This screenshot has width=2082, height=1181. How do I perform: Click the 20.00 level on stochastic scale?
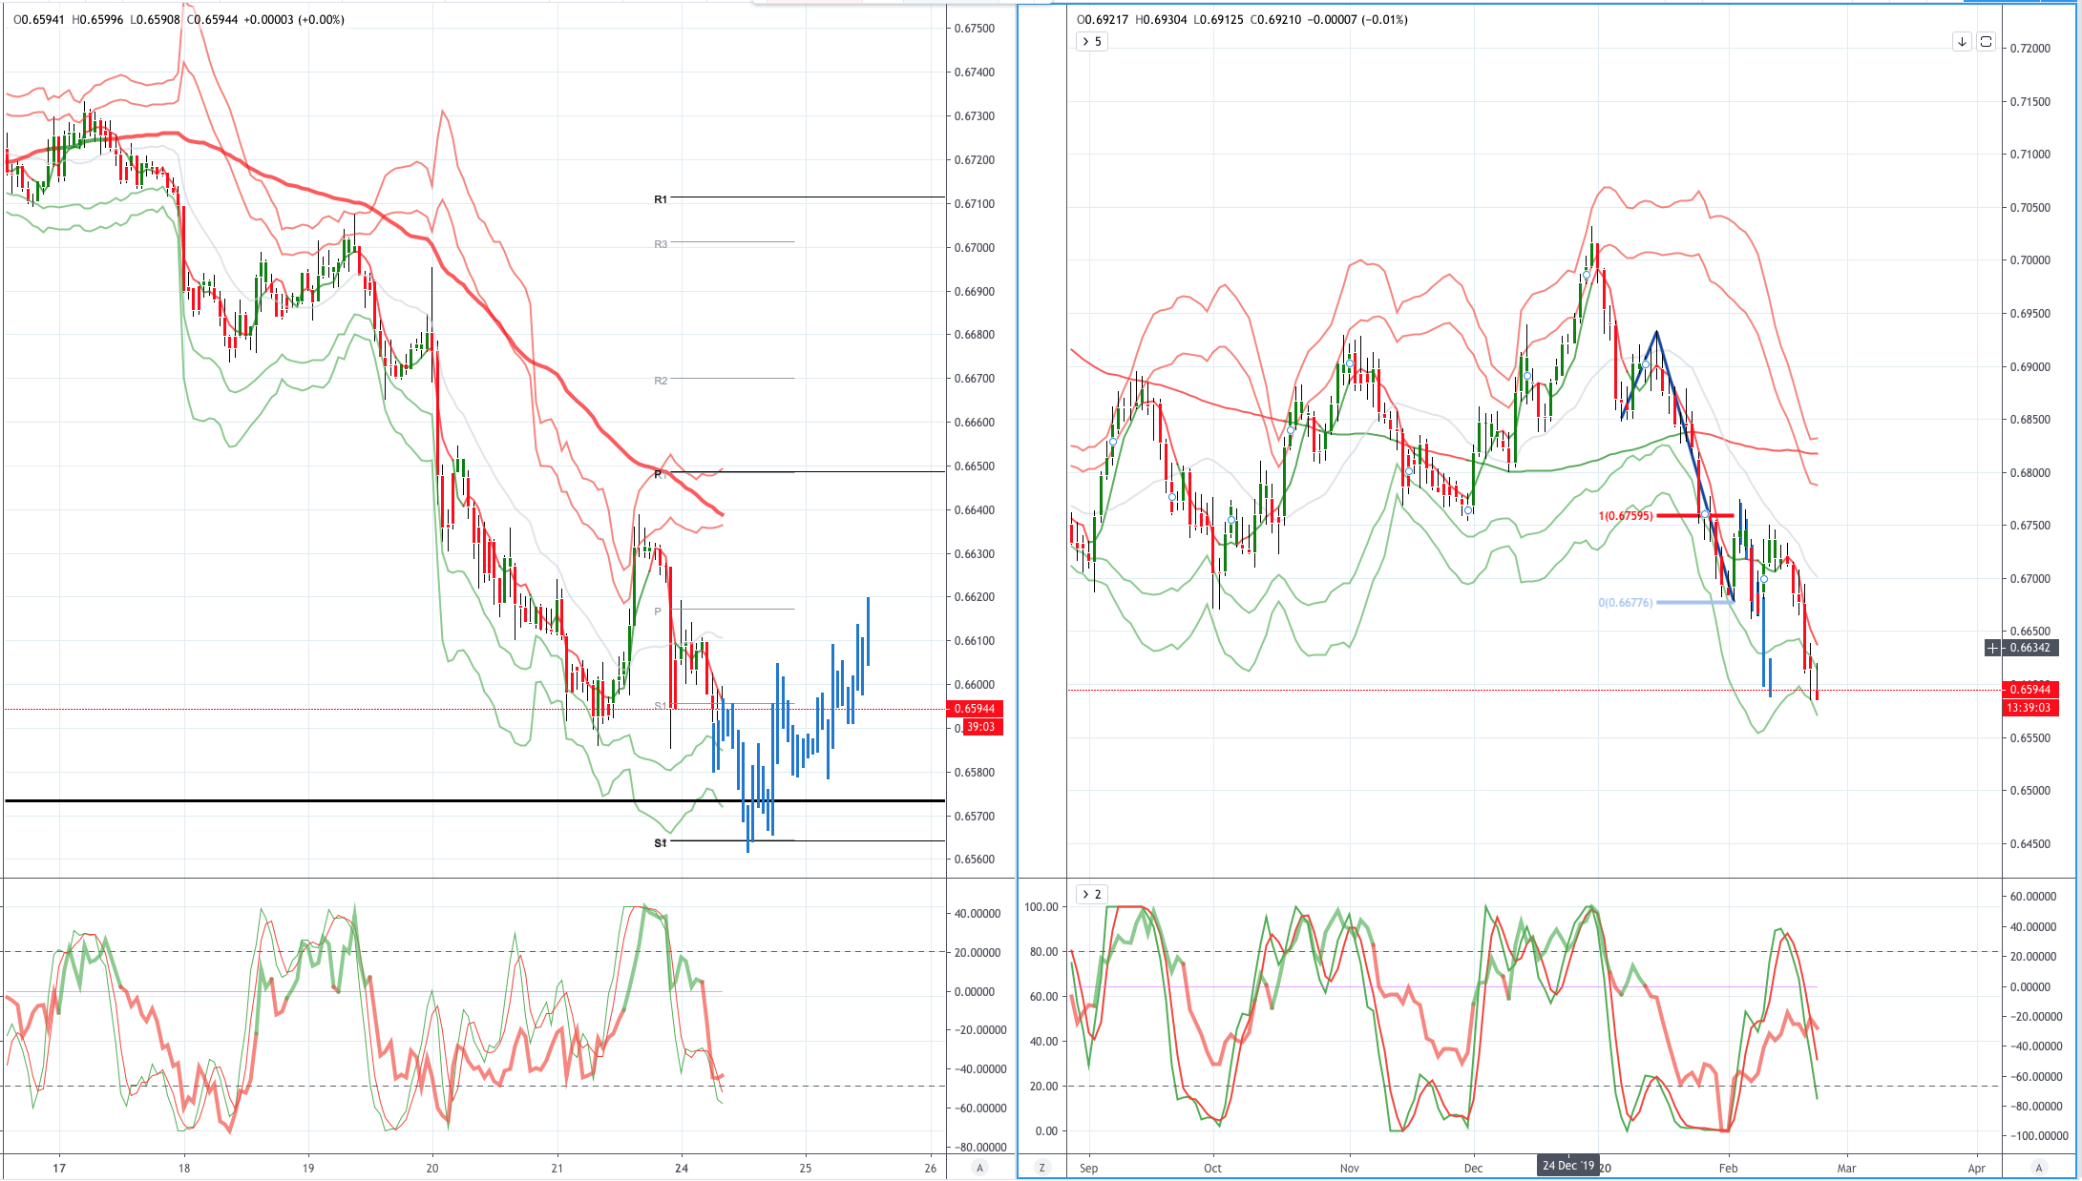pyautogui.click(x=1046, y=1087)
